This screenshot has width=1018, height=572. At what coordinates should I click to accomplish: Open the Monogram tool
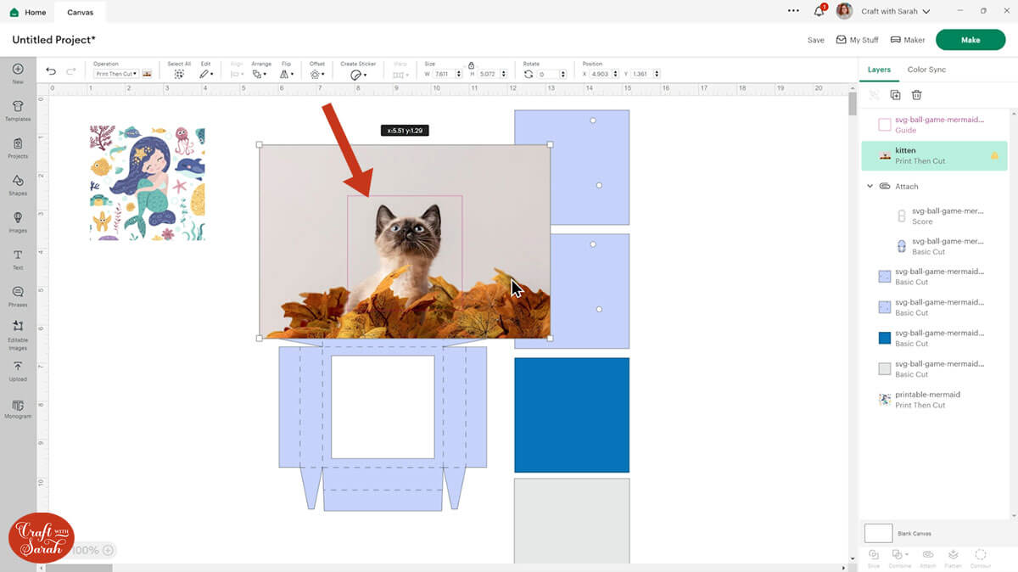pos(18,407)
